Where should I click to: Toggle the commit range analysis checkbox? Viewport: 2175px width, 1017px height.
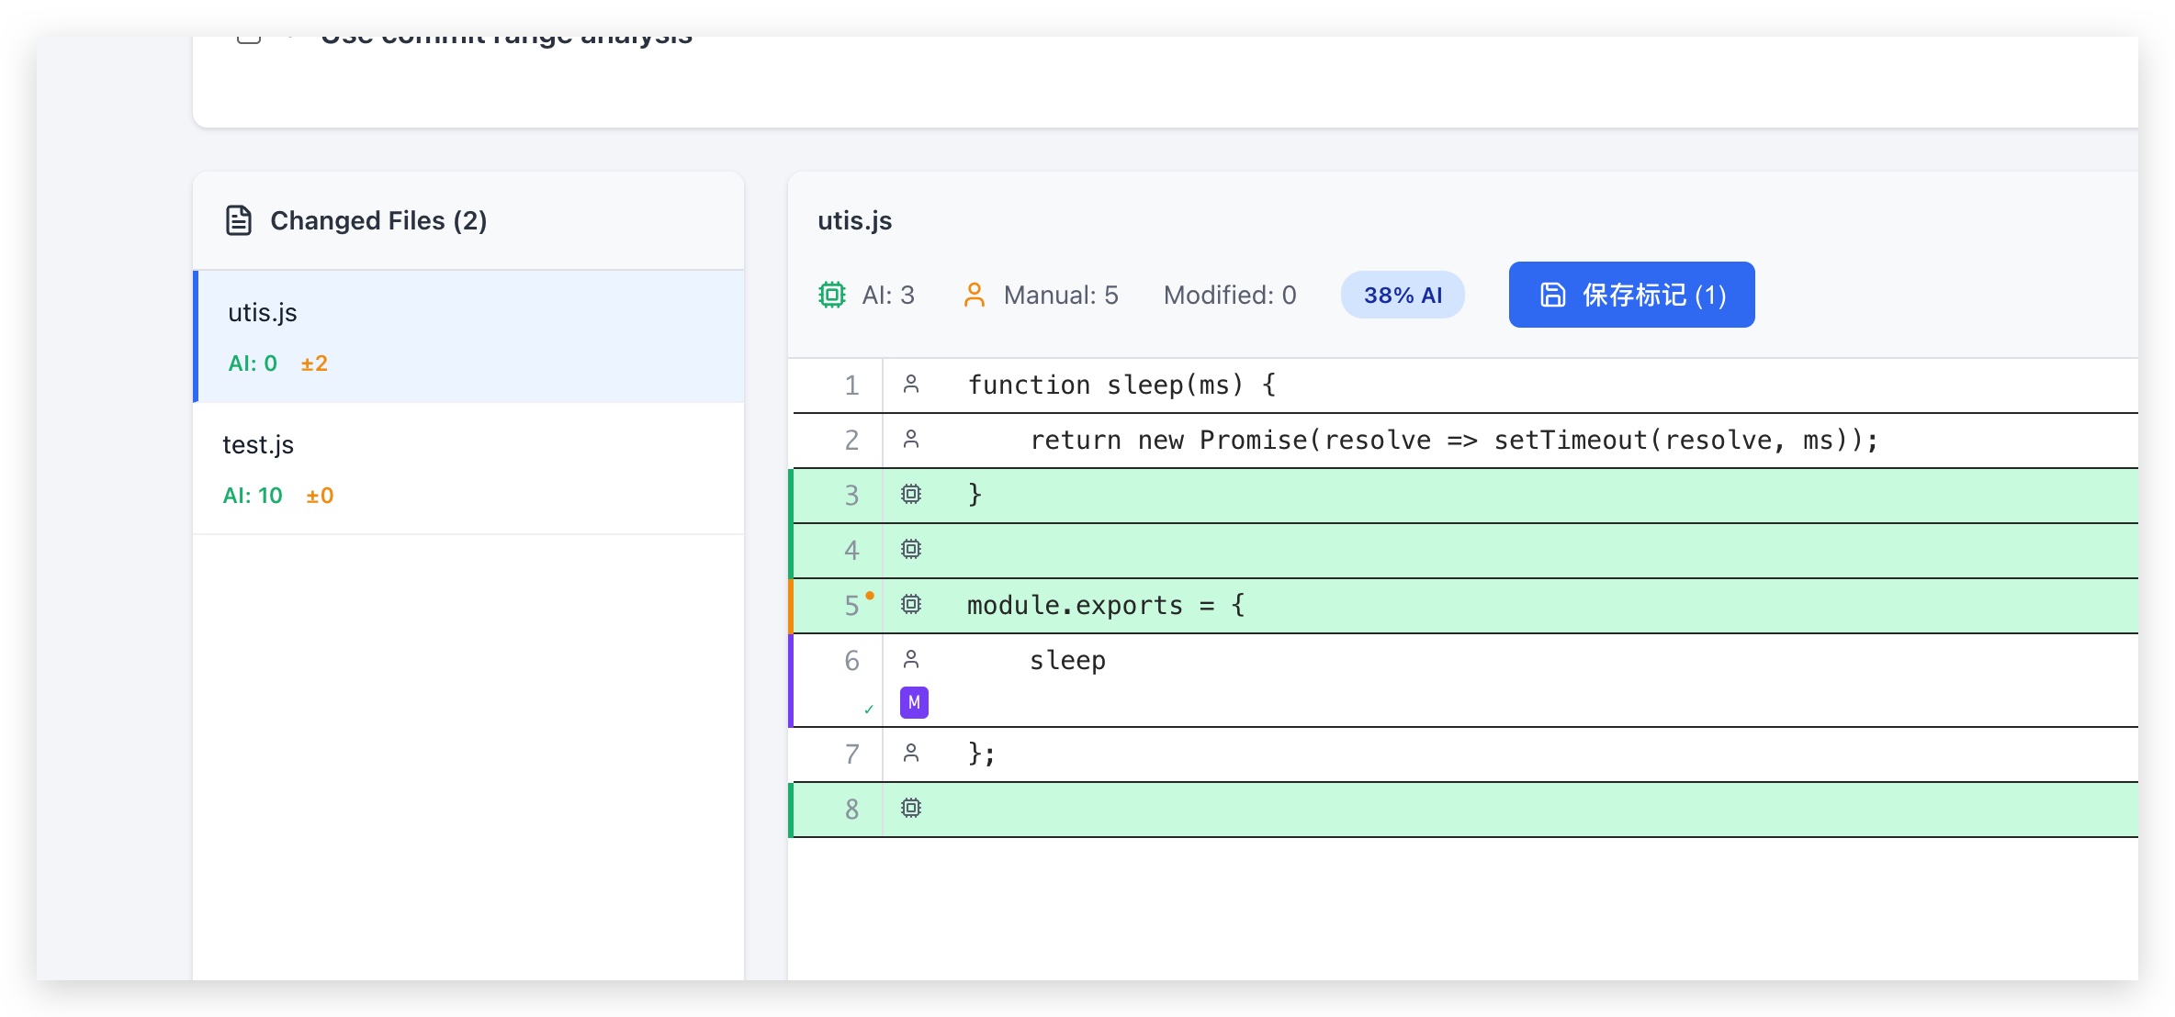(249, 39)
